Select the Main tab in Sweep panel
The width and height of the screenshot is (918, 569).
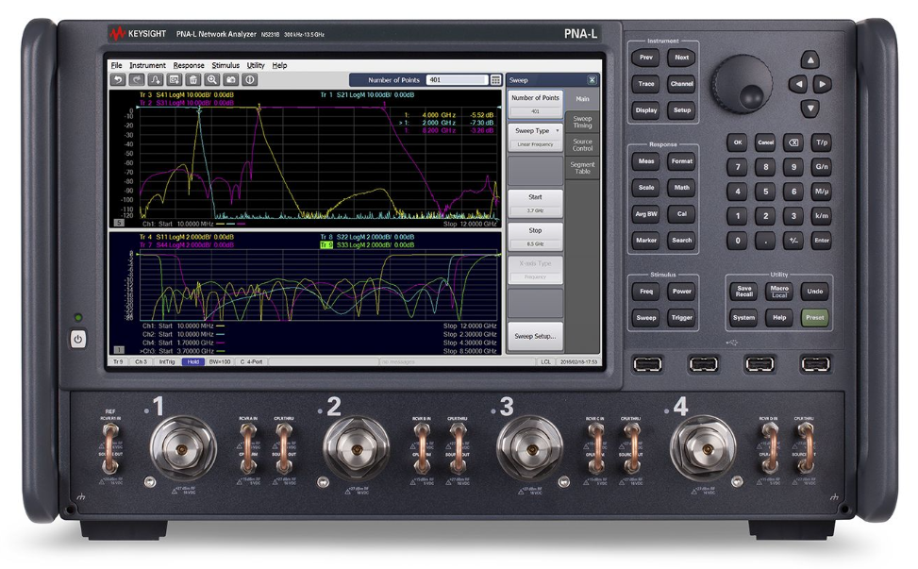coord(582,99)
